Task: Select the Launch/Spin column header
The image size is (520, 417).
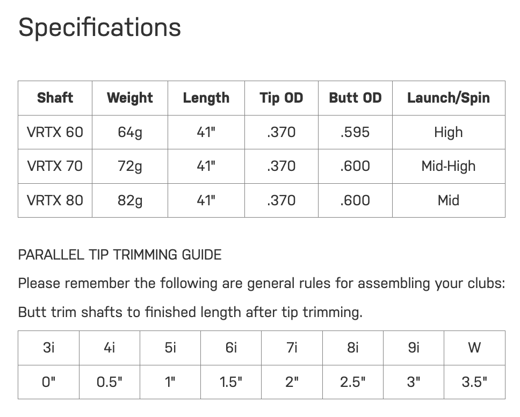Action: tap(449, 98)
